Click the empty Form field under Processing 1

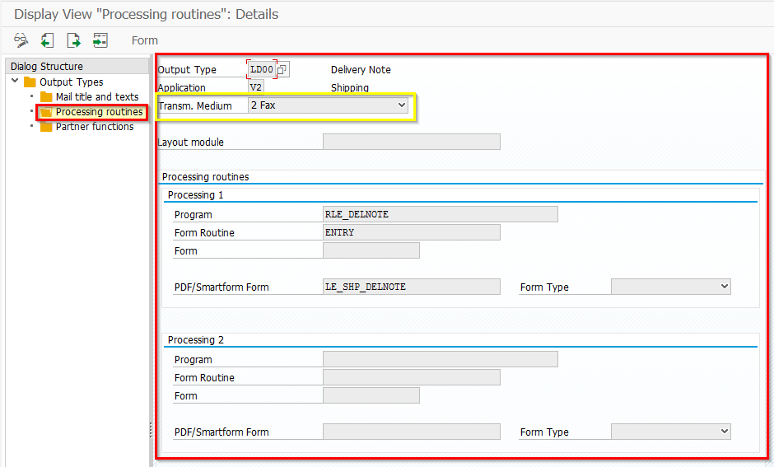pyautogui.click(x=371, y=250)
